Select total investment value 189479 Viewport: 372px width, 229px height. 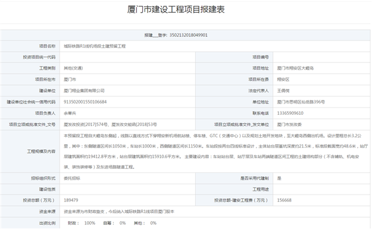tap(71, 200)
